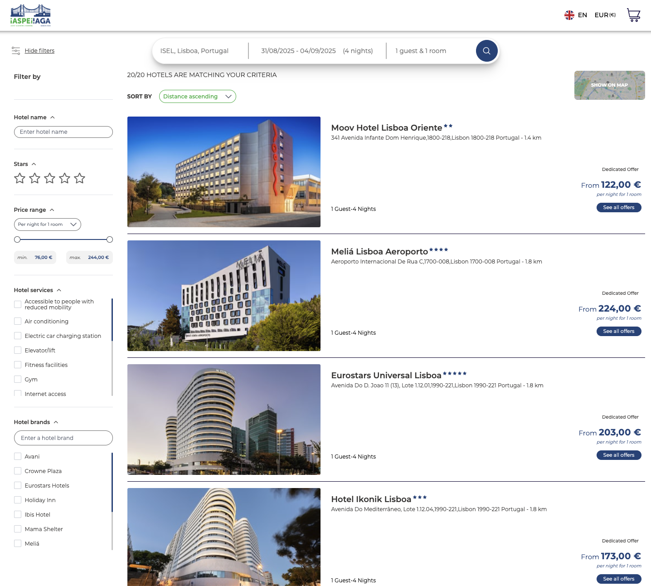
Task: Select the Meliá brand checkbox
Action: pos(18,543)
